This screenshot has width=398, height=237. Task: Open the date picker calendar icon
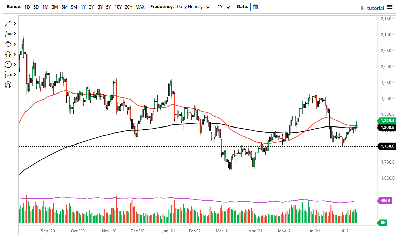(x=255, y=7)
